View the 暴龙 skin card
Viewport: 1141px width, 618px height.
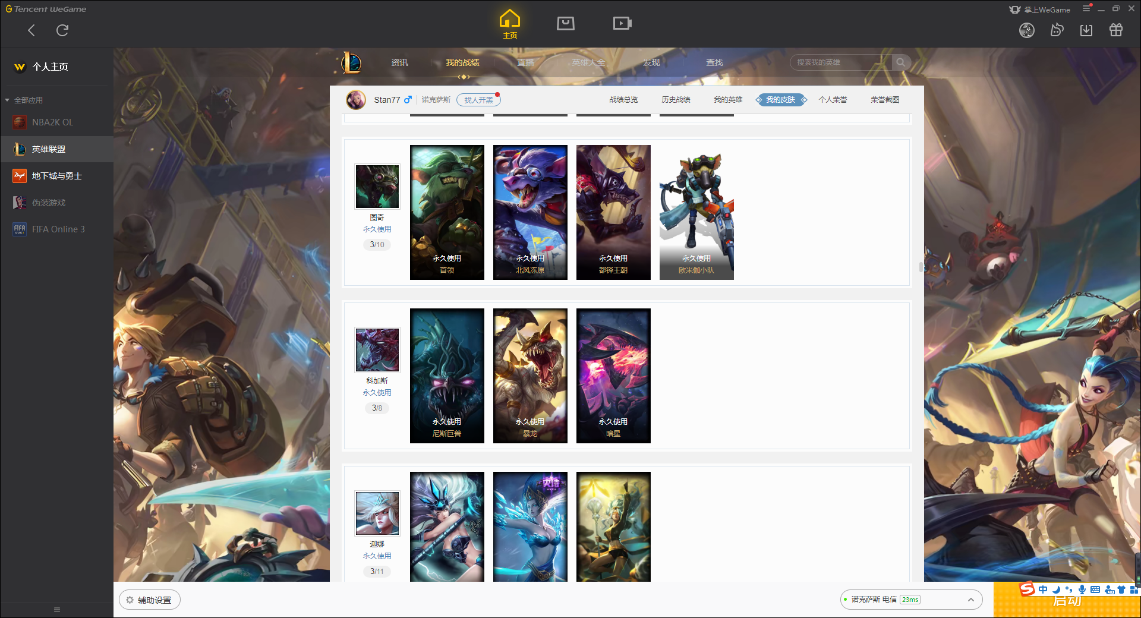[x=530, y=376]
